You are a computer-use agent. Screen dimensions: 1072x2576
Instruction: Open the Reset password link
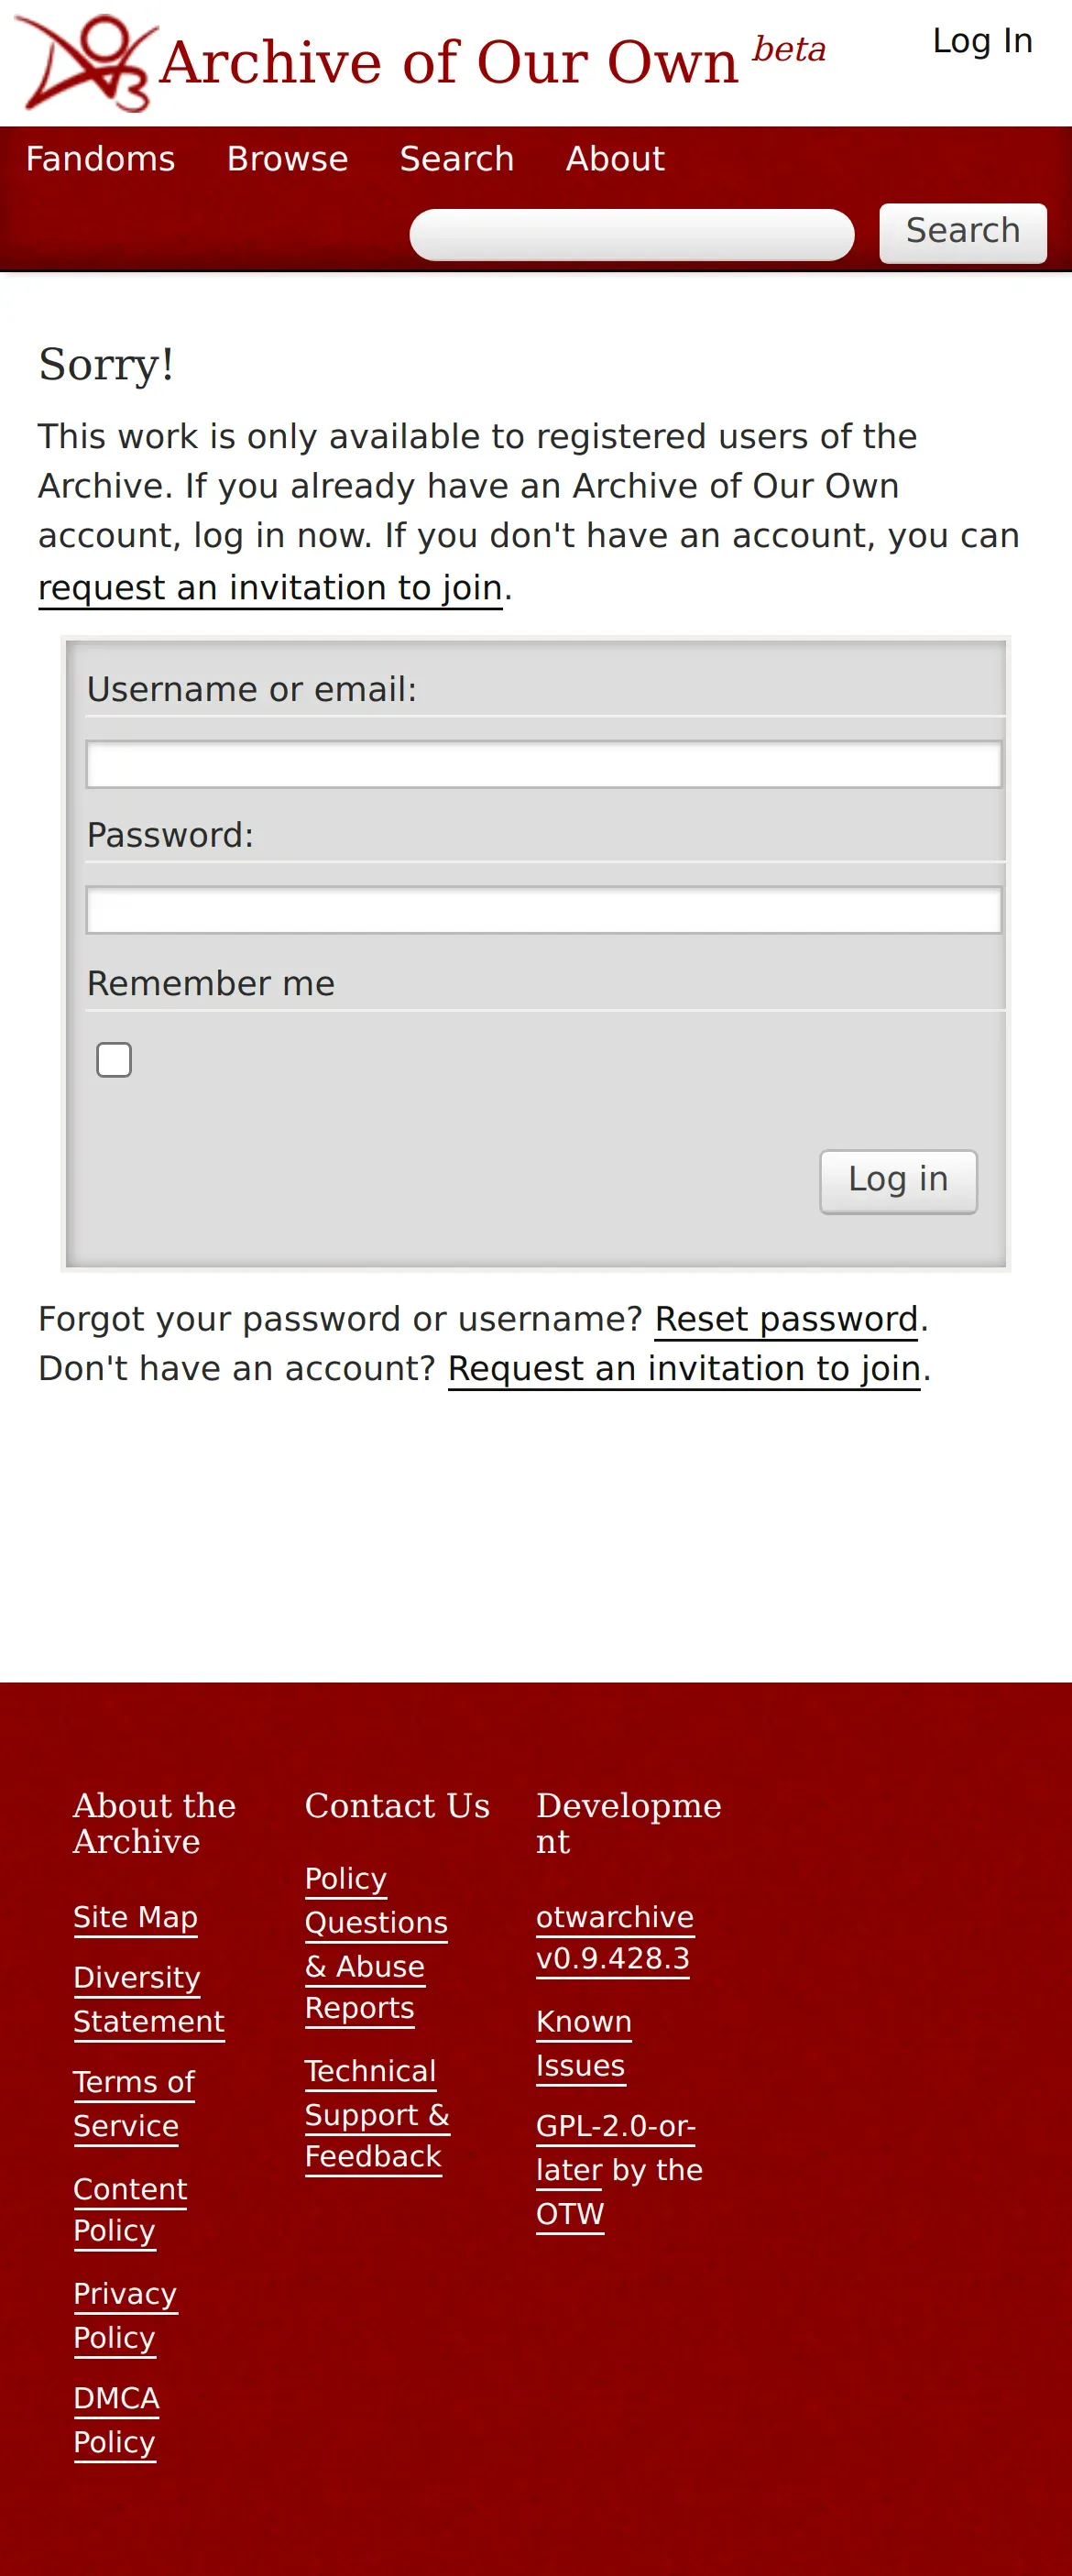(786, 1320)
